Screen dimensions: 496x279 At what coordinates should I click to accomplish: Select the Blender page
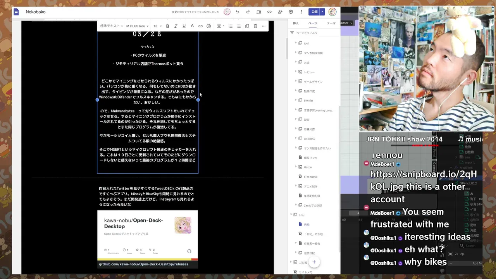pyautogui.click(x=308, y=100)
